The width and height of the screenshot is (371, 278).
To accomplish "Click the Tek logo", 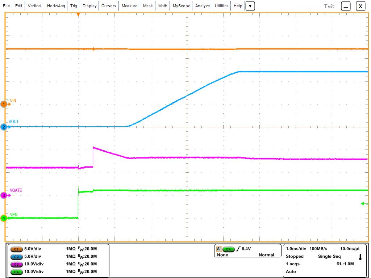I will click(329, 6).
